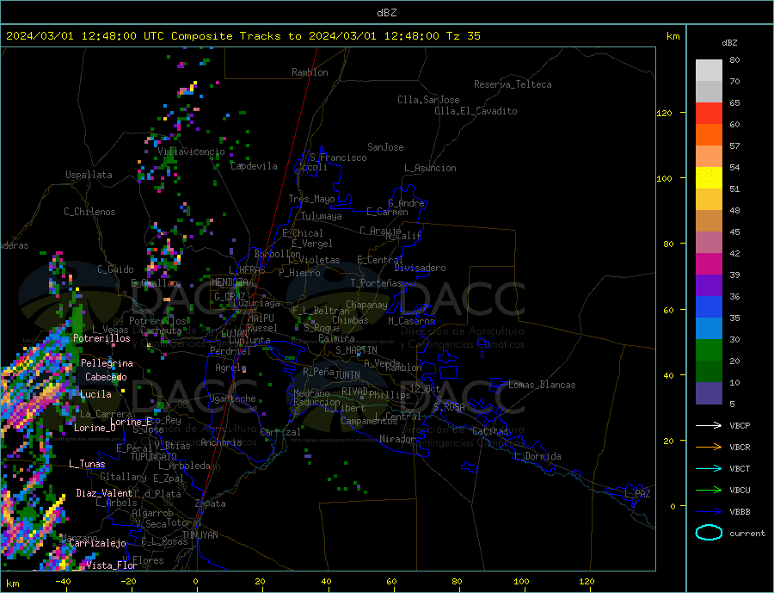Click the Reserva_Telteca map label

(x=513, y=84)
